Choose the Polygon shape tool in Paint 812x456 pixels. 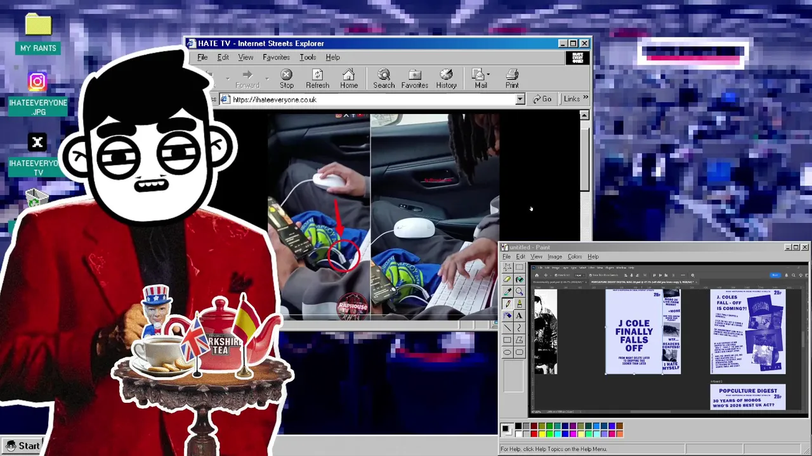click(519, 340)
